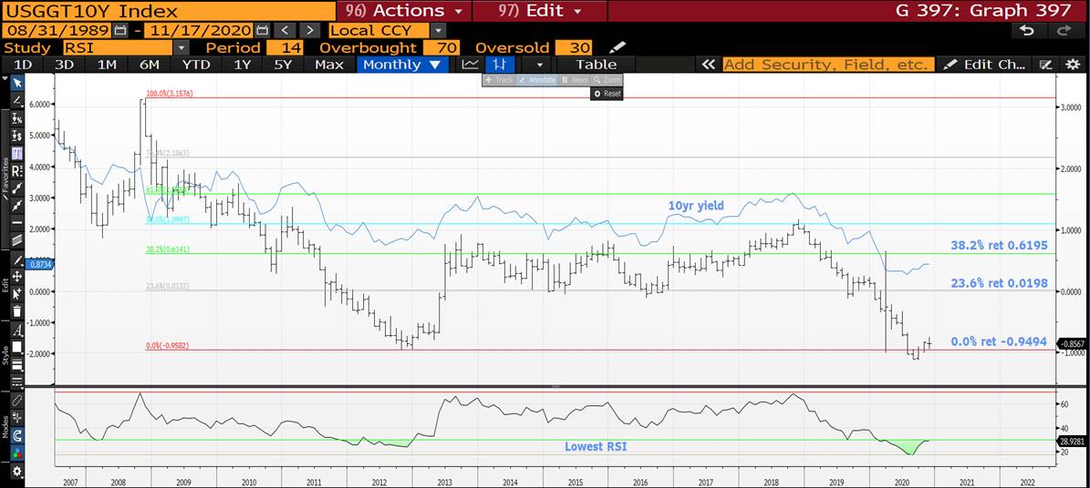Shift date range forward with right arrow
This screenshot has height=488, width=1090.
[x=310, y=31]
